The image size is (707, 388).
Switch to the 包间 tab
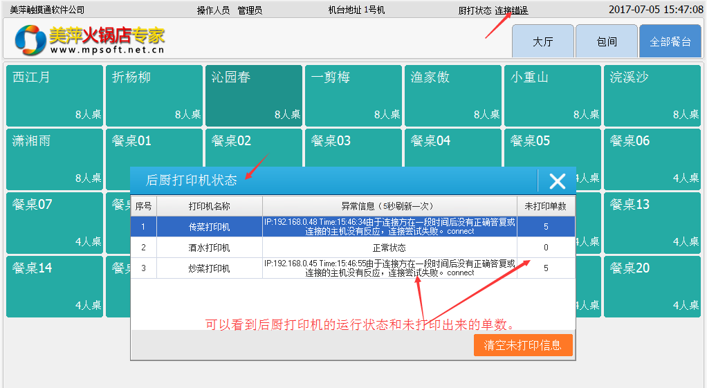[x=607, y=41]
